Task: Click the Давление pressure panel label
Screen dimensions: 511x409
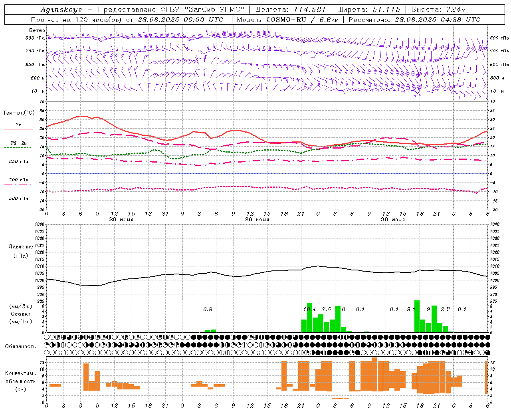Action: coord(21,247)
